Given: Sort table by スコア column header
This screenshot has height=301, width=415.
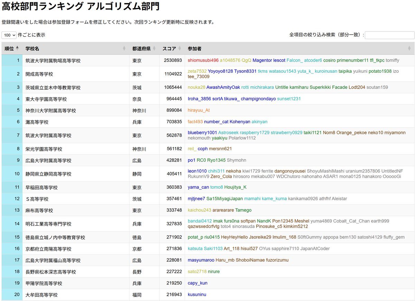Looking at the screenshot, I should tap(172, 48).
